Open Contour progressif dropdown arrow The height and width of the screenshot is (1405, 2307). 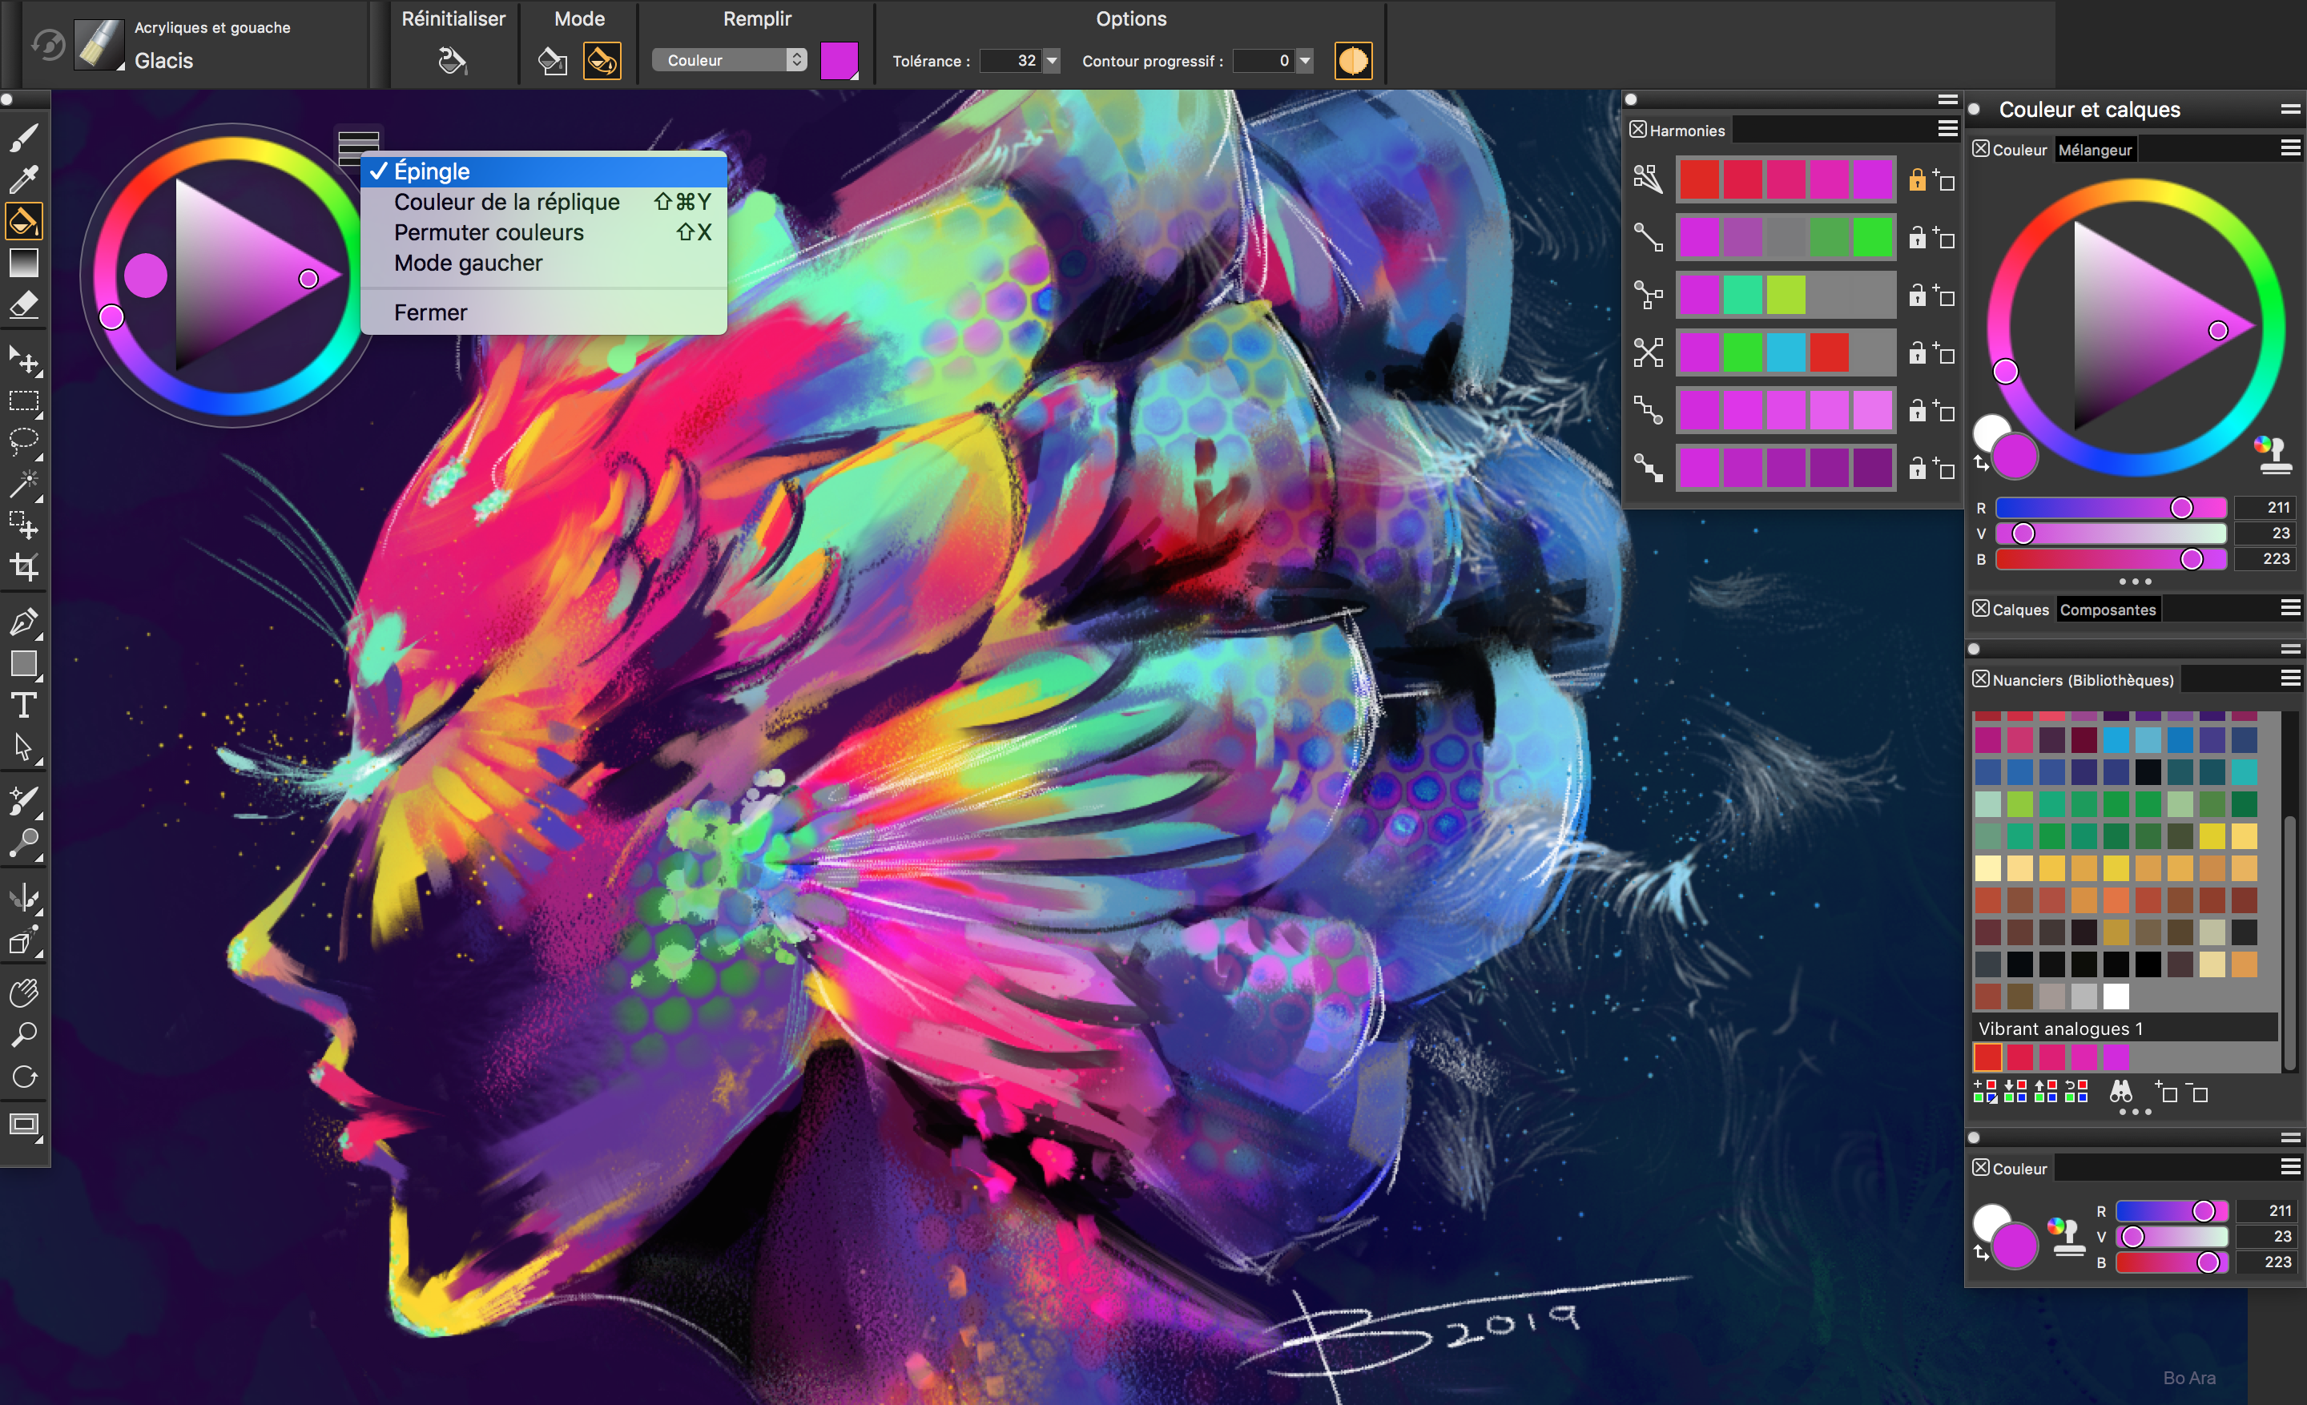pos(1305,61)
